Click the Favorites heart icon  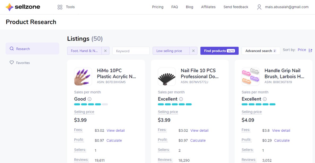pyautogui.click(x=12, y=63)
